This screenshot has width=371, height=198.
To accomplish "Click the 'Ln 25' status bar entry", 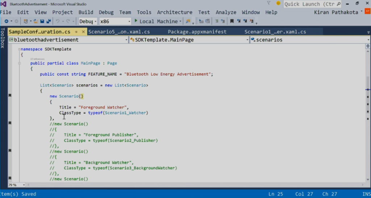I will coord(276,194).
